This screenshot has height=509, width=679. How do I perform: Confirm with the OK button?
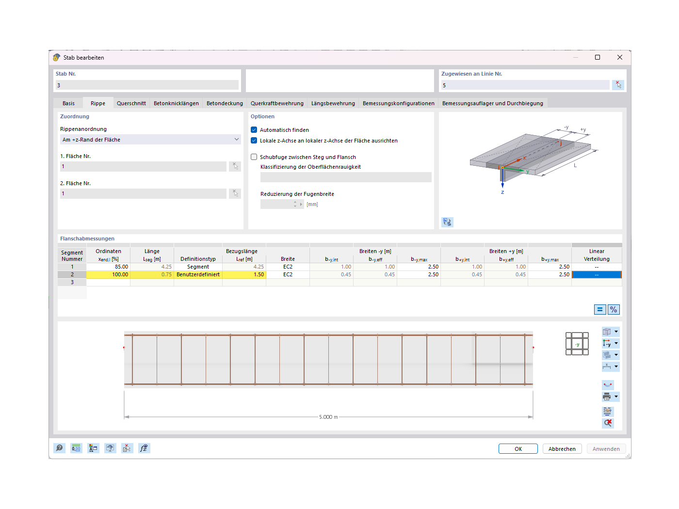518,449
